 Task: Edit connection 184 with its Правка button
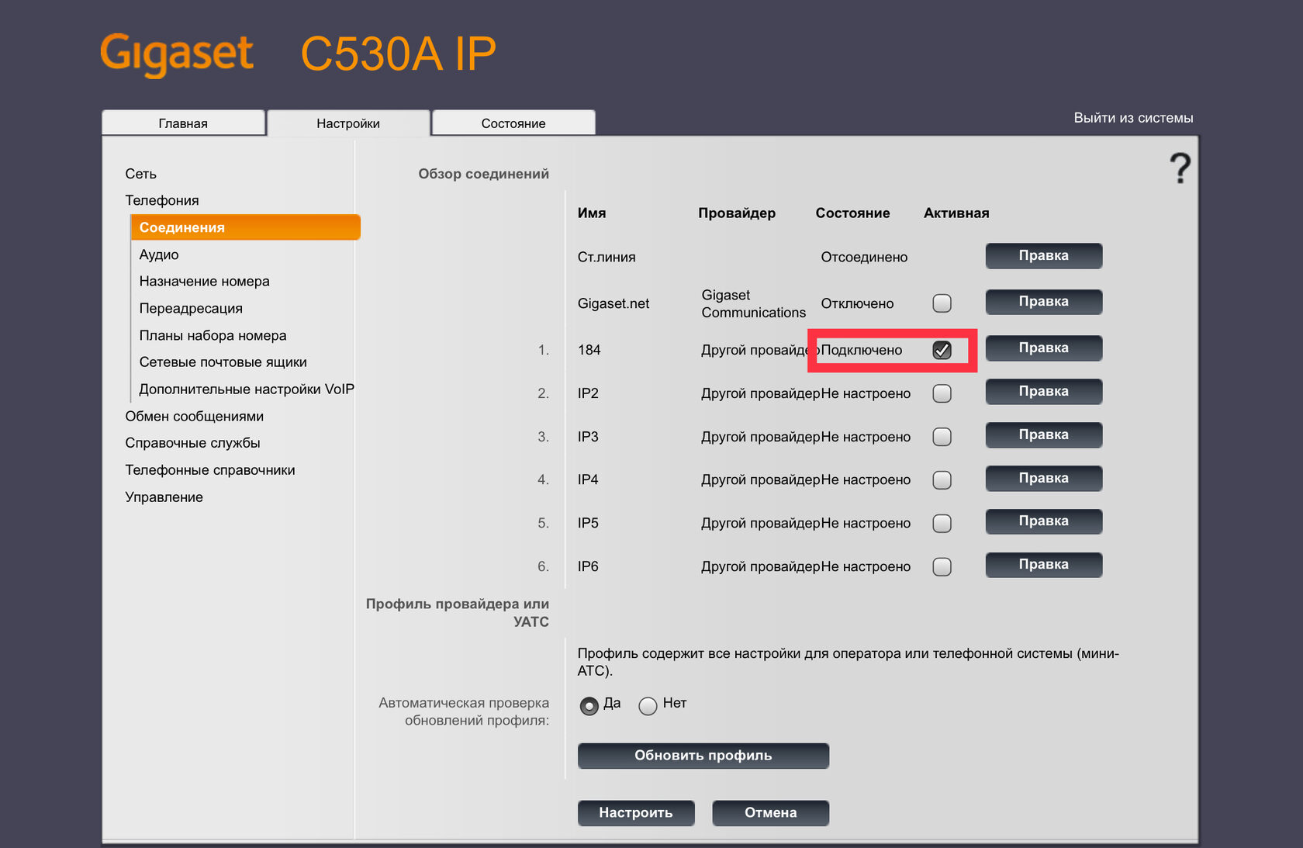1043,348
